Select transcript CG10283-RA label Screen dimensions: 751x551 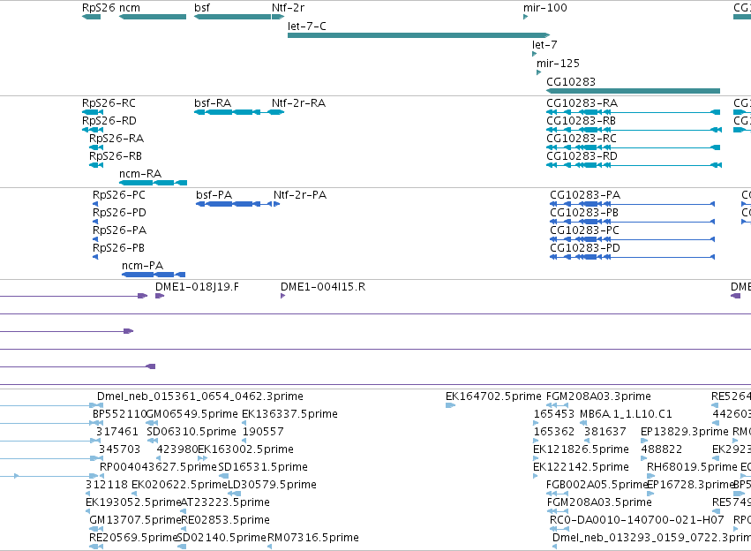[582, 103]
